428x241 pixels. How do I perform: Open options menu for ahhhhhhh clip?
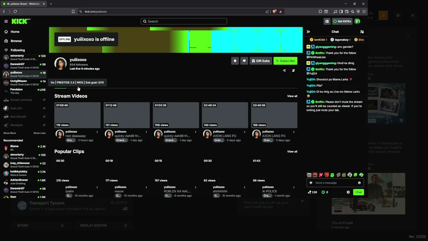[245, 187]
